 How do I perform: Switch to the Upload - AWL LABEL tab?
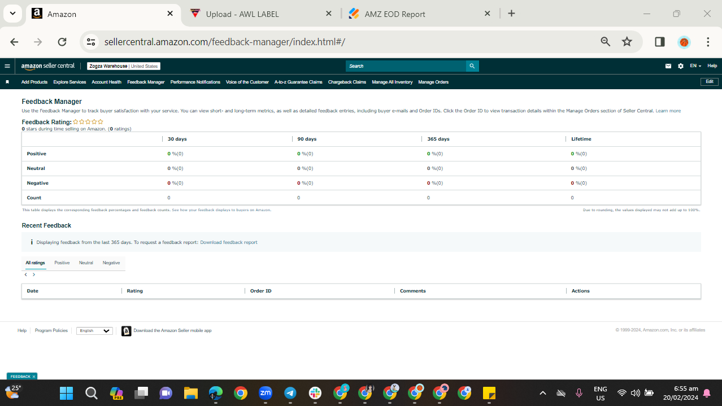261,14
